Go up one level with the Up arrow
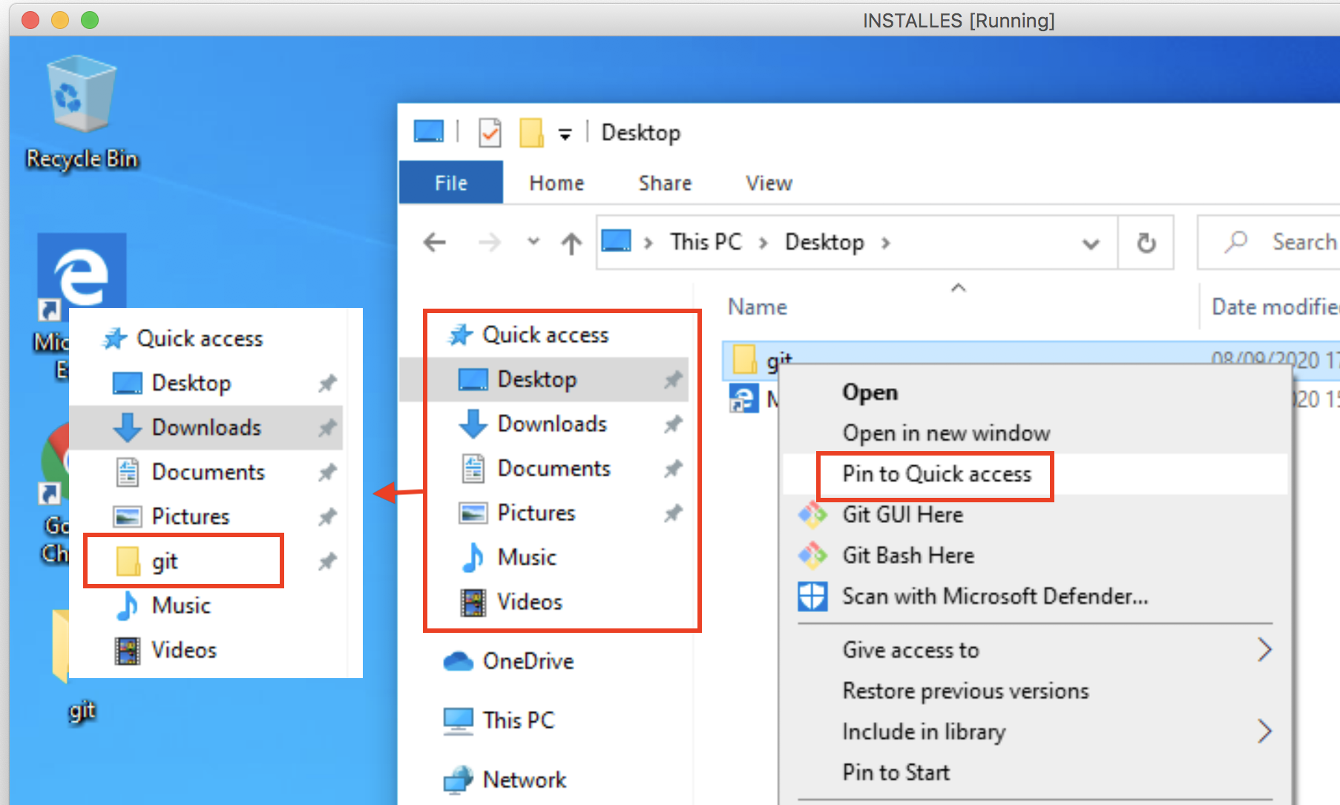Viewport: 1340px width, 805px height. [x=571, y=243]
